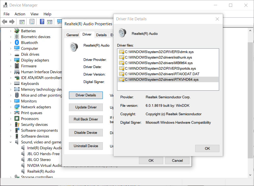Select the ksthunk.sys driver file

[x=168, y=57]
